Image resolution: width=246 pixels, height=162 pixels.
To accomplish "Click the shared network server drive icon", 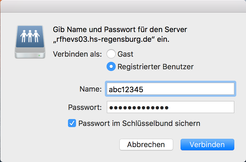I will click(x=30, y=42).
